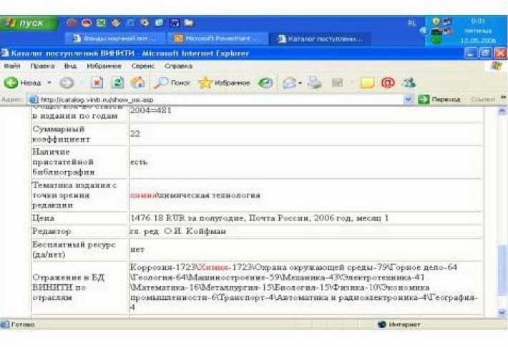Click the нет value in Бесплатный ресурс row
Image resolution: width=508 pixels, height=347 pixels.
pyautogui.click(x=137, y=250)
